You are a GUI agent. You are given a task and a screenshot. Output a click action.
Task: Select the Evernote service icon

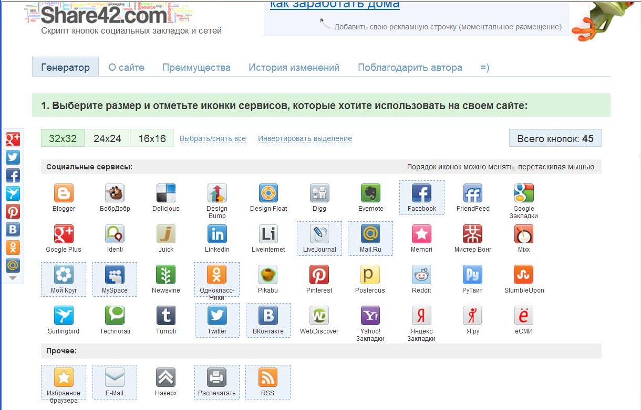point(370,193)
